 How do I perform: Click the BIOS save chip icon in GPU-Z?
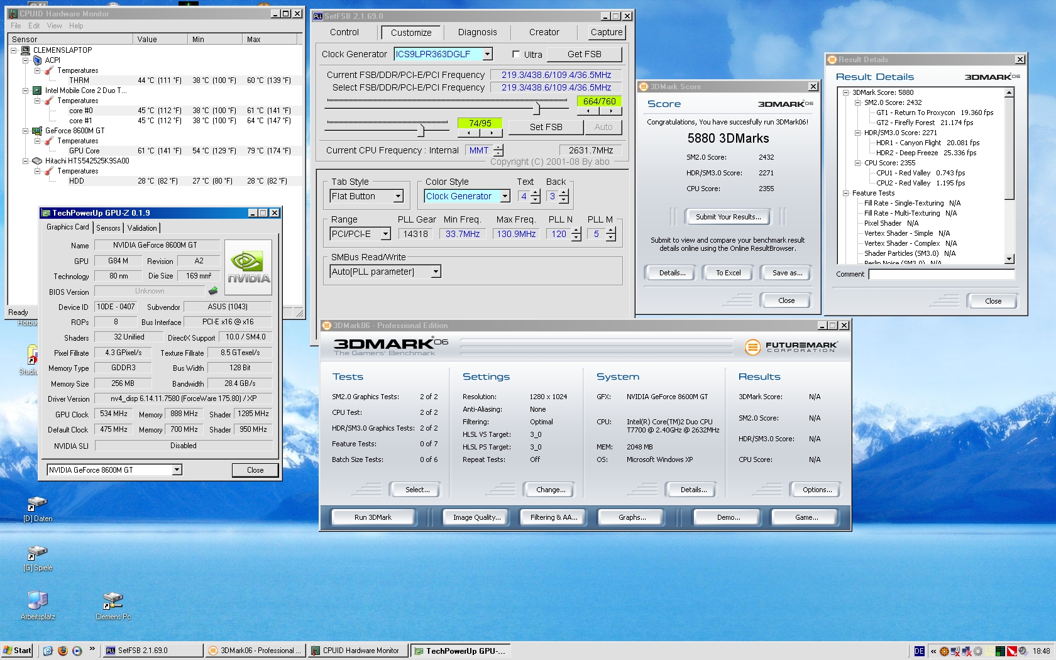[213, 291]
